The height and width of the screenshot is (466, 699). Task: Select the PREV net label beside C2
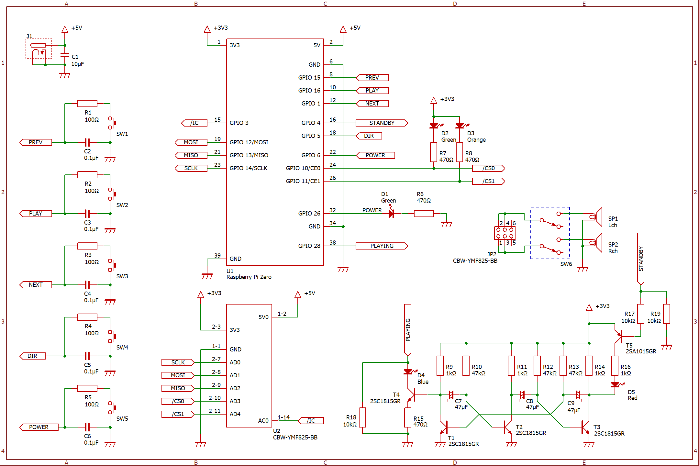click(36, 142)
